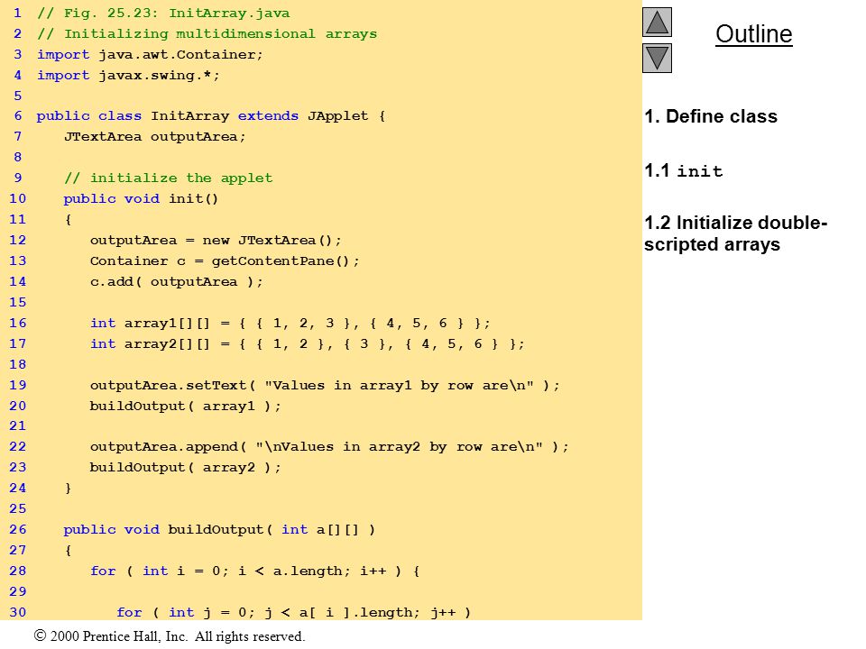Click the 'for ( int i = 0' loop line
This screenshot has height=649, width=866.
click(x=255, y=571)
